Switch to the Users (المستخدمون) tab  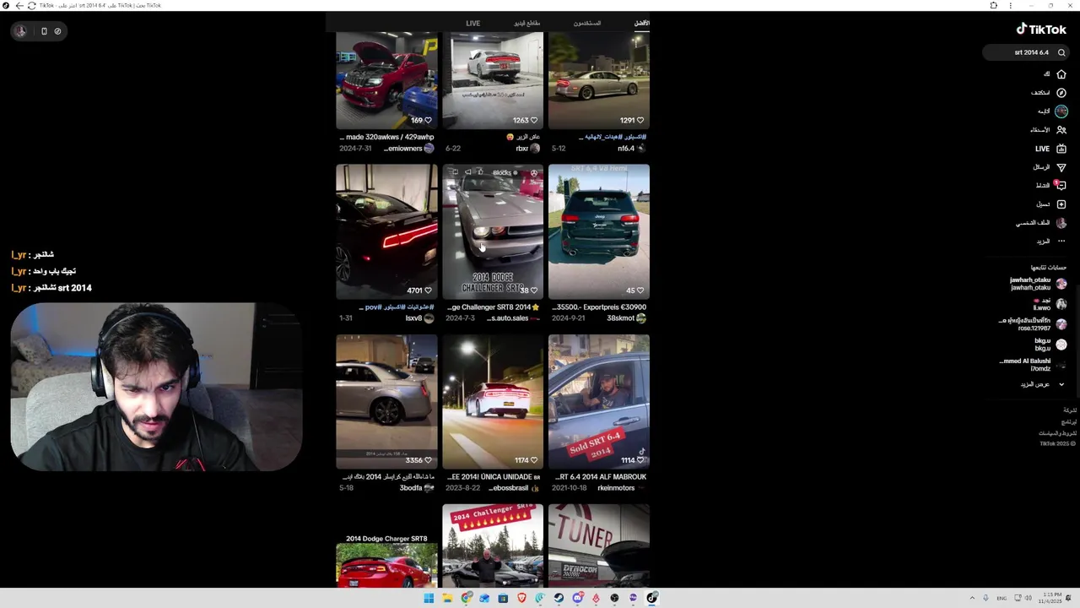(587, 23)
